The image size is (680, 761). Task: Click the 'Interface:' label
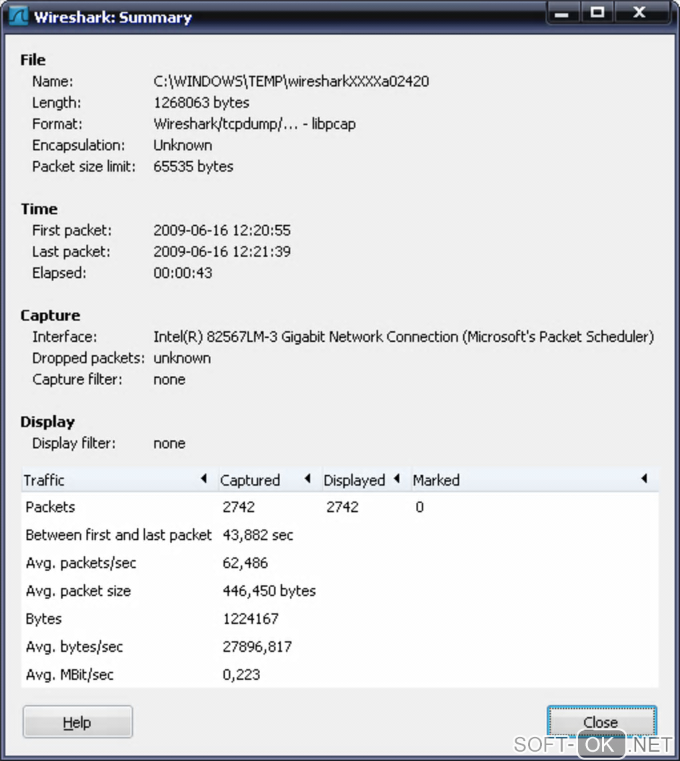65,337
